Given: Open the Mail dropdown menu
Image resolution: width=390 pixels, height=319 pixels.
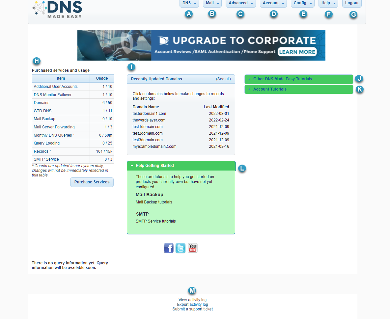Looking at the screenshot, I should click(212, 3).
